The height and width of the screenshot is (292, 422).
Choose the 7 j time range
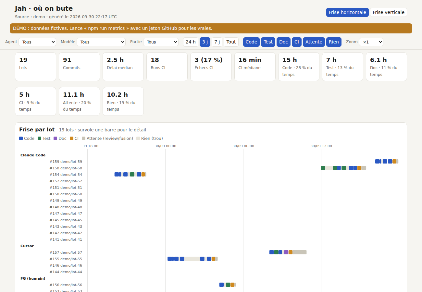pos(217,42)
